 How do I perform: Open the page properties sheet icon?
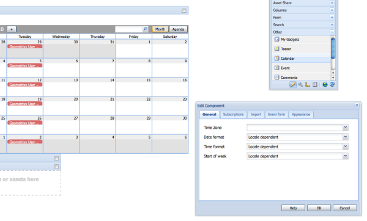click(x=315, y=85)
